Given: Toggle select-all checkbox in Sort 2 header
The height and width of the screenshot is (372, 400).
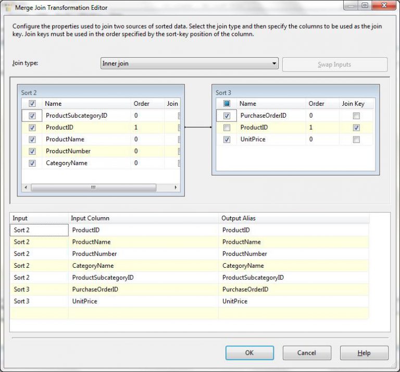Looking at the screenshot, I should (32, 104).
